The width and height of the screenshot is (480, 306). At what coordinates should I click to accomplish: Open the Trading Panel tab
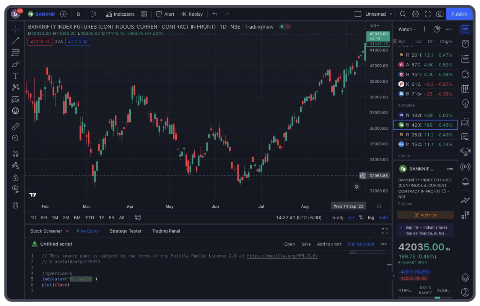point(166,231)
